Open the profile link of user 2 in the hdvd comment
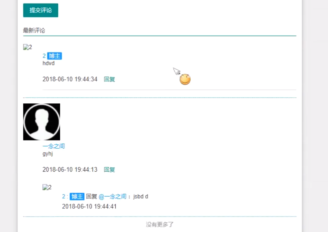Viewport: 328px width, 232px height. pos(44,56)
